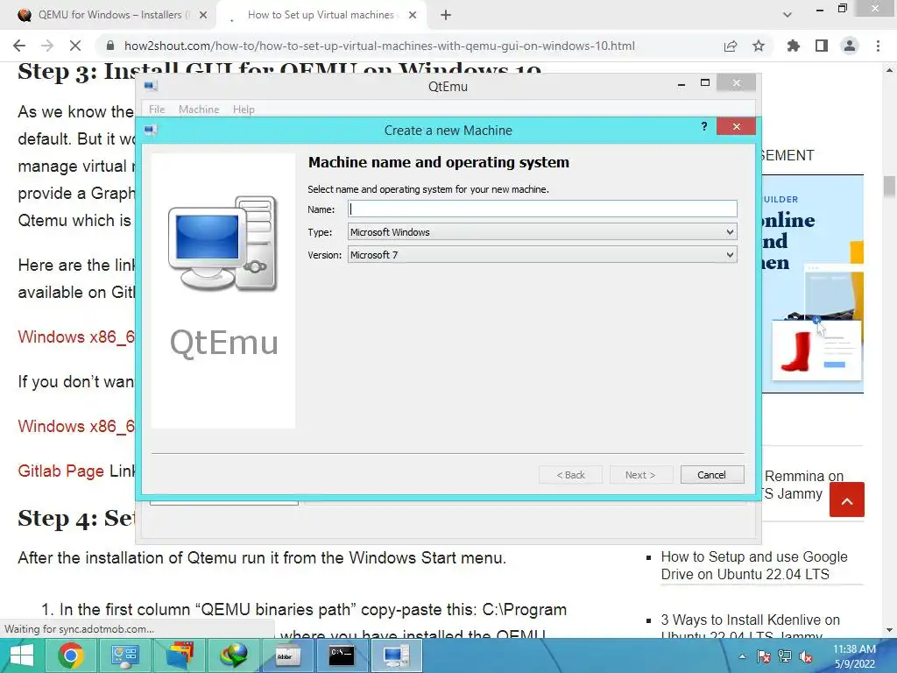
Task: Click the red scroll-to-top button
Action: 847,499
